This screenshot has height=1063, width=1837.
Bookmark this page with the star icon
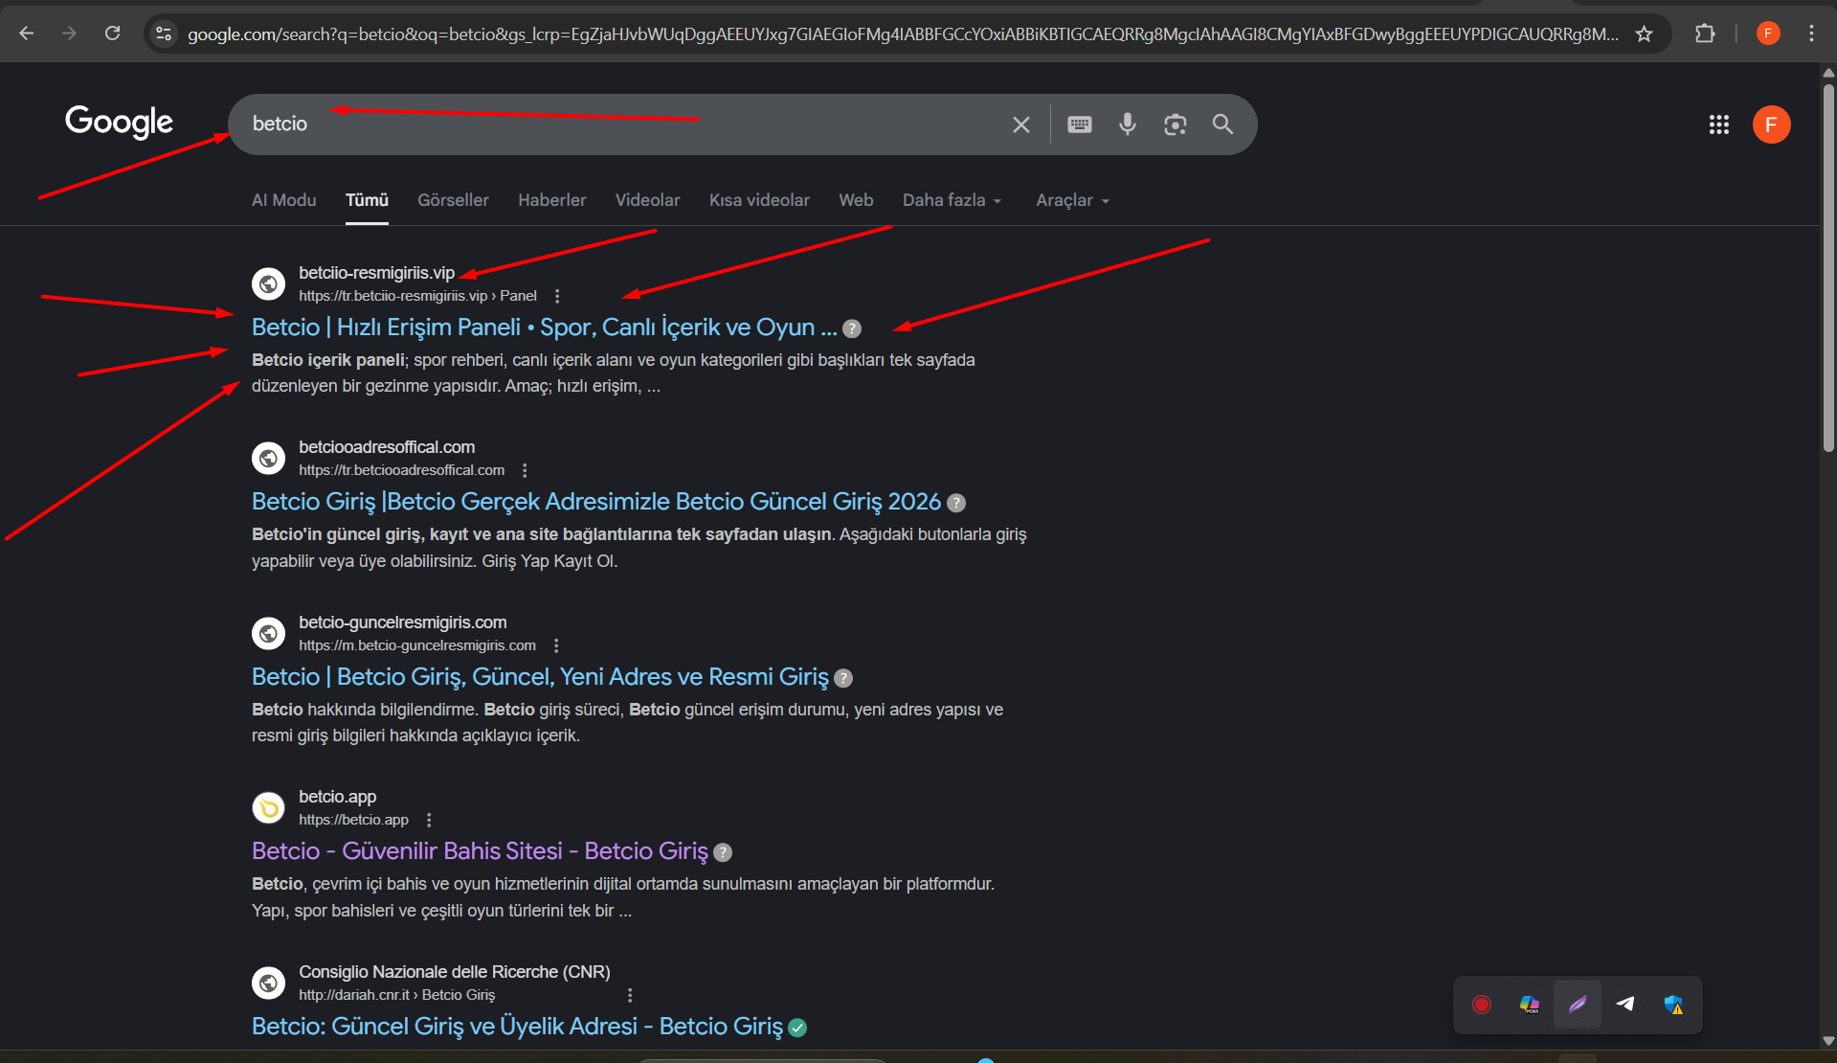(x=1645, y=34)
